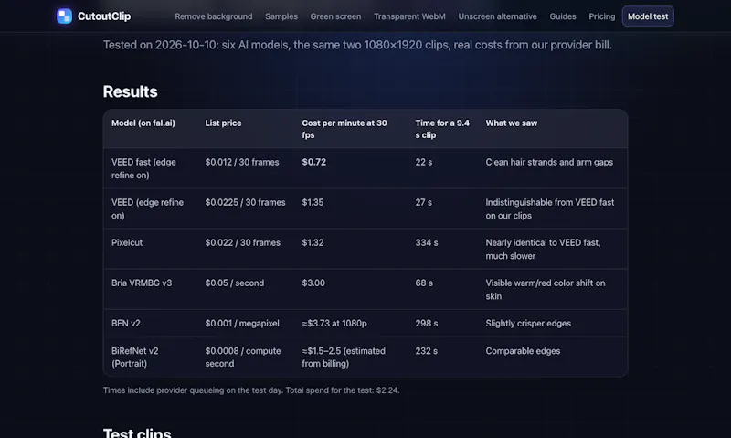Select the 'VEED fast (edge refine on)' cell
Image resolution: width=731 pixels, height=438 pixels.
click(143, 168)
